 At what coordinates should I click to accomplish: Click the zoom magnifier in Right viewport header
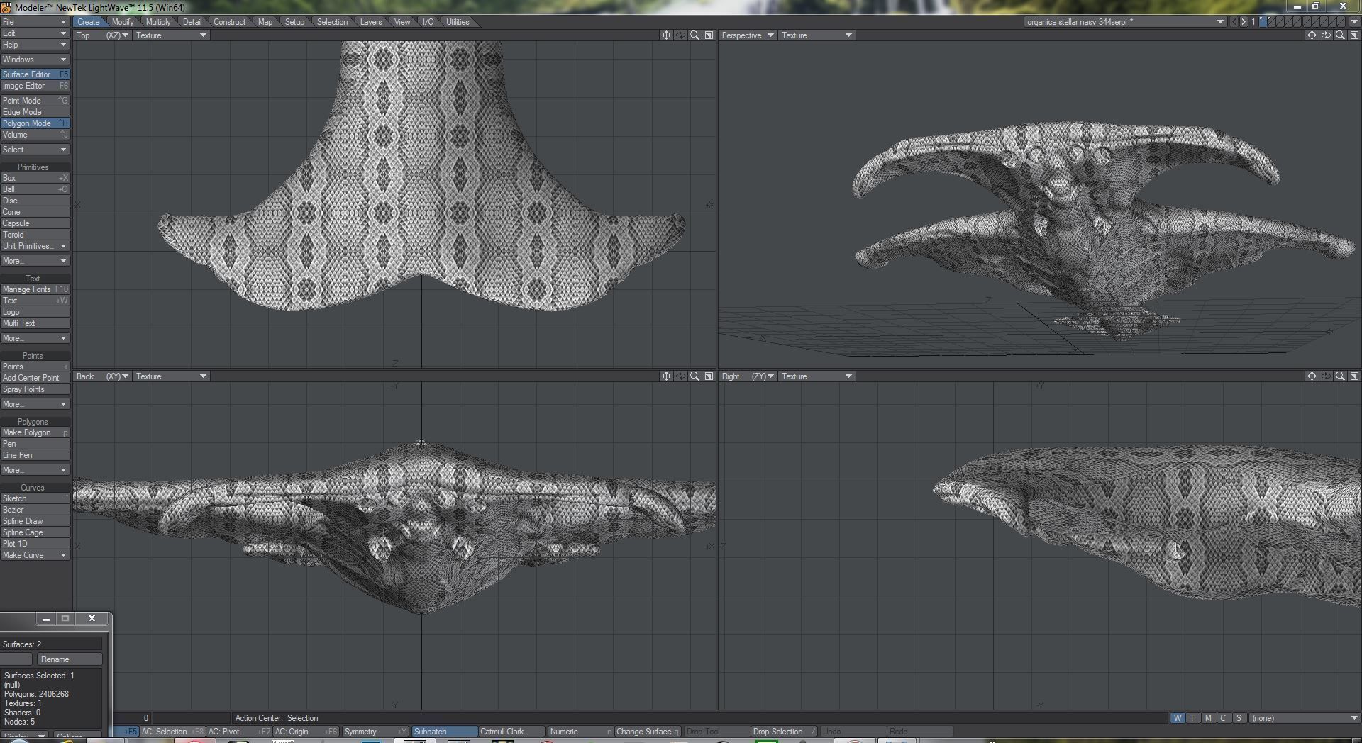pos(1340,376)
